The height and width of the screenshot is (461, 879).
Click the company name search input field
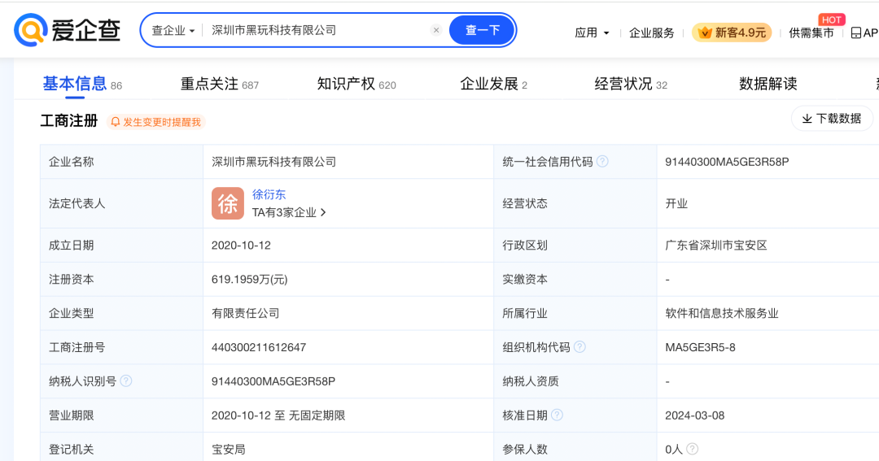tap(317, 30)
